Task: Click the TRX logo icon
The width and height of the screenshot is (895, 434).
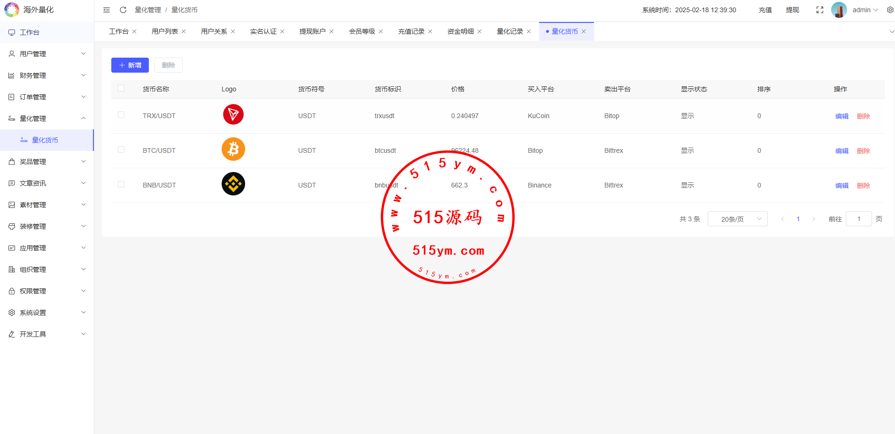Action: click(x=233, y=115)
